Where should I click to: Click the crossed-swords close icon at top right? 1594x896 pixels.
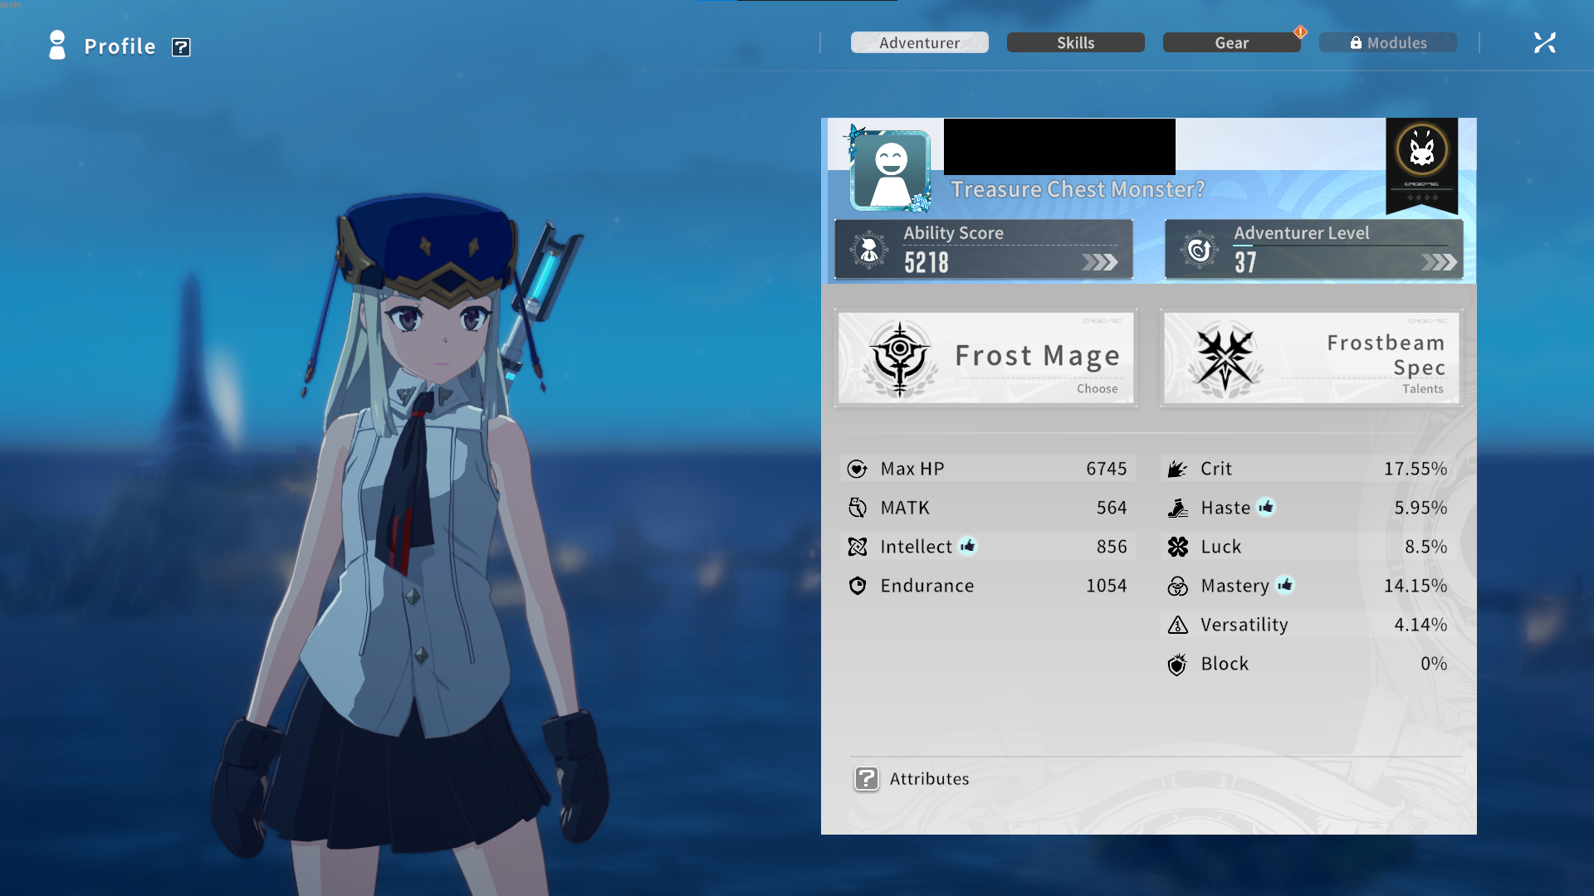click(1544, 43)
